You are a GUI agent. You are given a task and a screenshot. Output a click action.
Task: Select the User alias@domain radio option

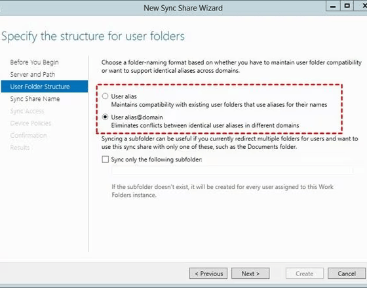[105, 117]
